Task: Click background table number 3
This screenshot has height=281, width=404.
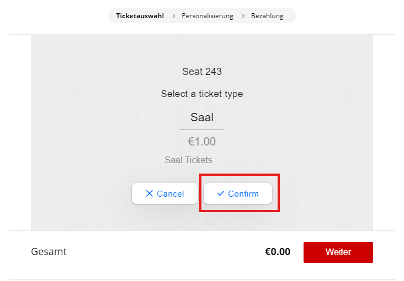Action: pyautogui.click(x=75, y=89)
